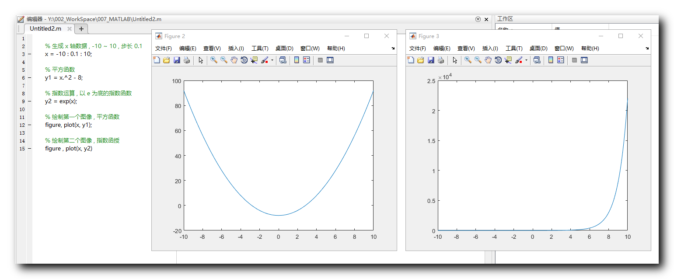The height and width of the screenshot is (279, 674).
Task: Close the editor panel
Action: point(486,19)
